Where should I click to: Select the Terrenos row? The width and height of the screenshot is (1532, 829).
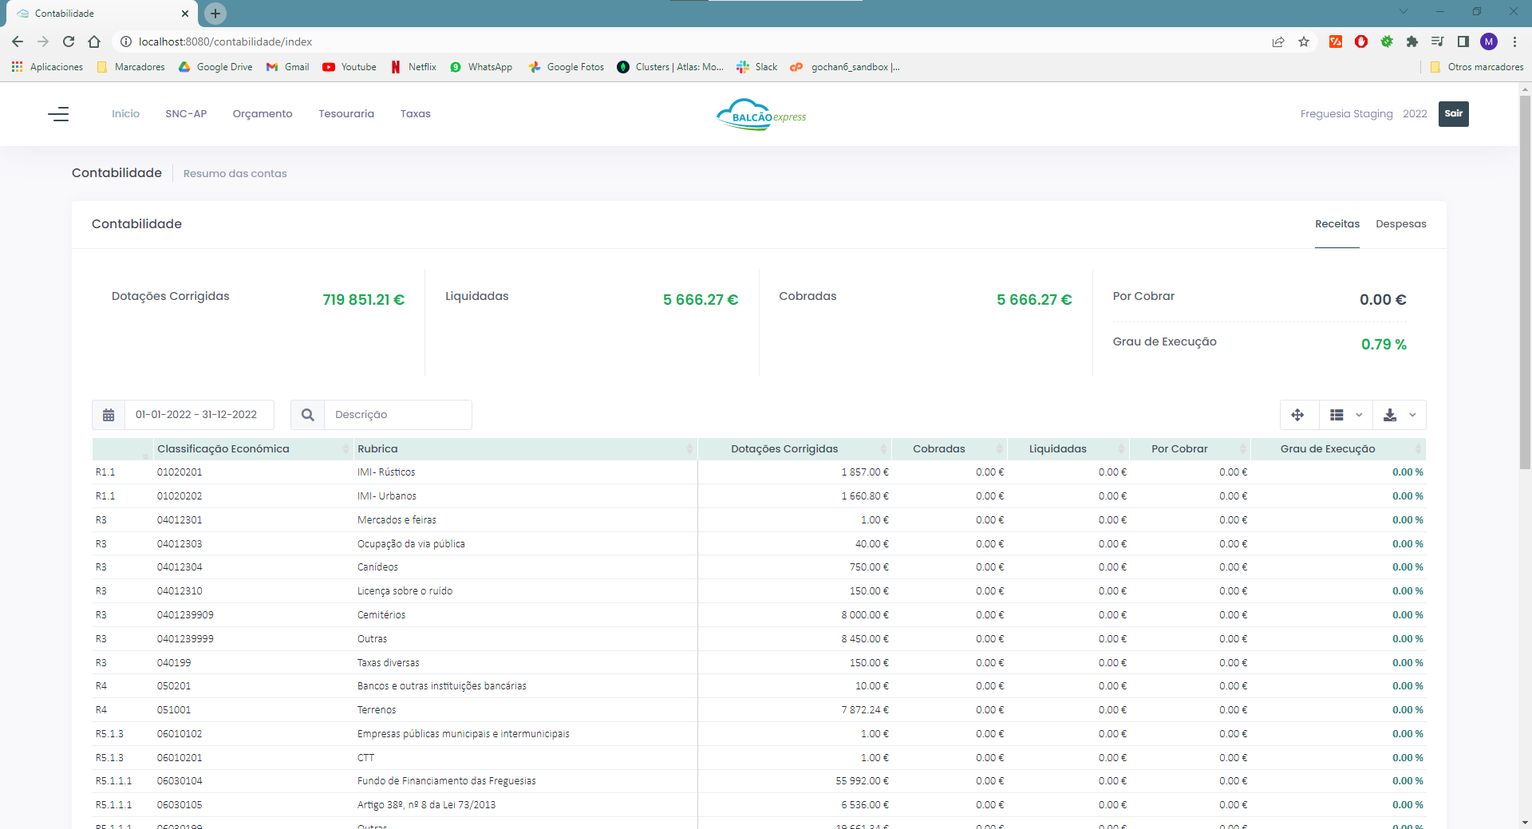click(x=759, y=710)
